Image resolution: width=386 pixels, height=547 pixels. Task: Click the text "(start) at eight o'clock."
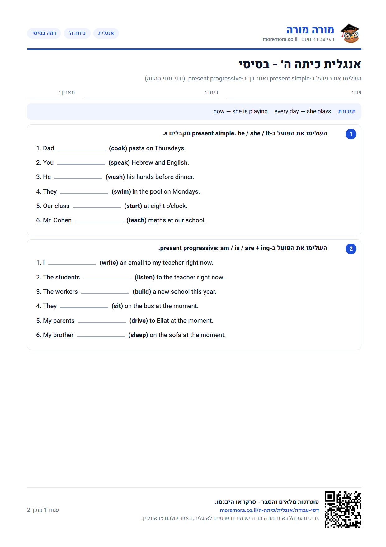(x=156, y=206)
